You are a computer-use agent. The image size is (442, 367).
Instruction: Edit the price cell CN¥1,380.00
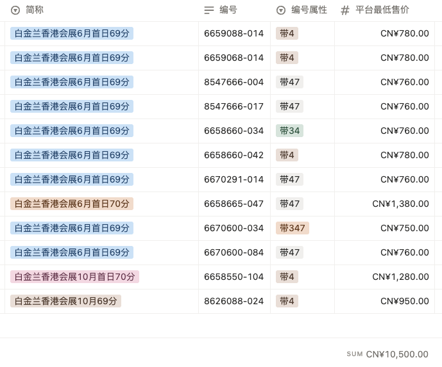tap(400, 204)
